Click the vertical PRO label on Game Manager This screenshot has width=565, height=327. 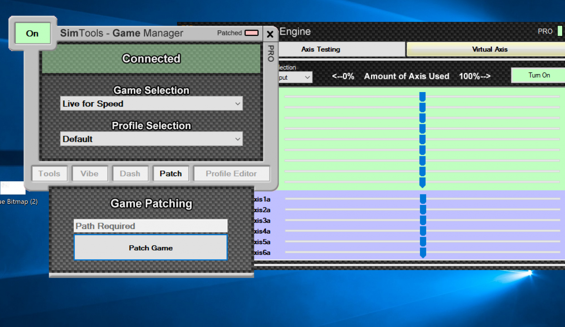[x=271, y=53]
